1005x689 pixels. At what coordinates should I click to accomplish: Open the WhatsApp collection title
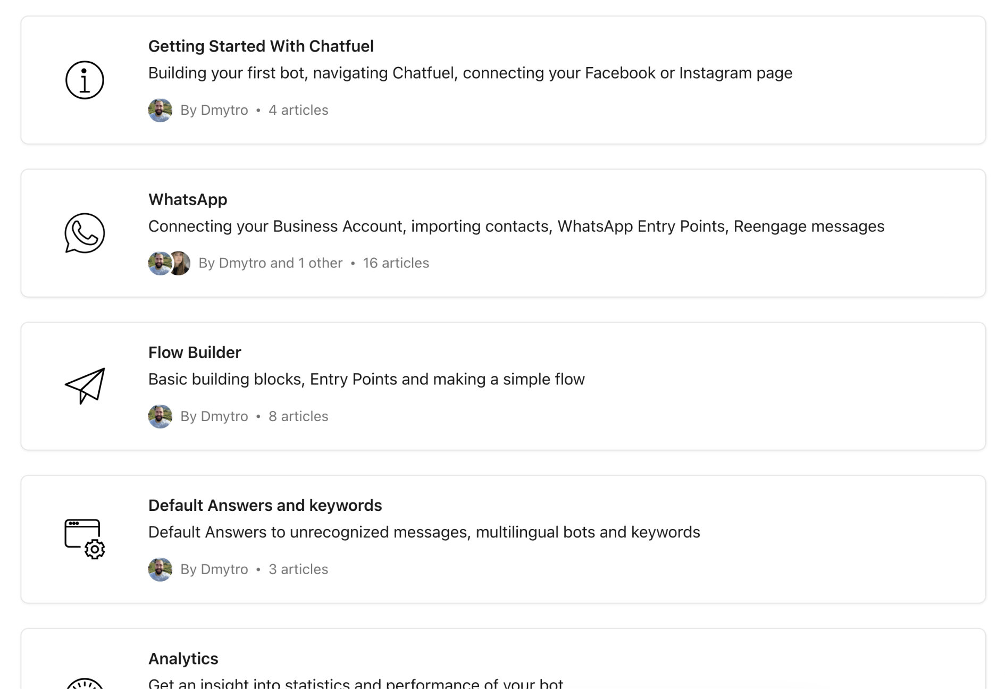(x=188, y=199)
